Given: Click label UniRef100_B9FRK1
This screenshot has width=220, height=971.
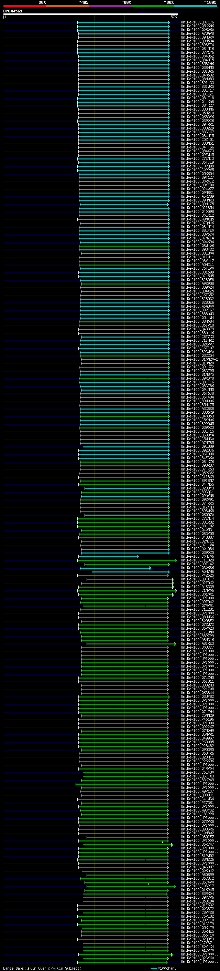Looking at the screenshot, I should (197, 124).
